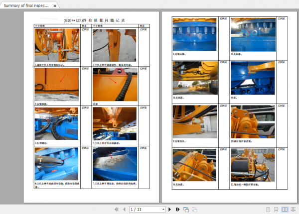This screenshot has height=214, width=299.
Task: Select the 'Summary of final inspec...' tab
Action: (x=26, y=5)
